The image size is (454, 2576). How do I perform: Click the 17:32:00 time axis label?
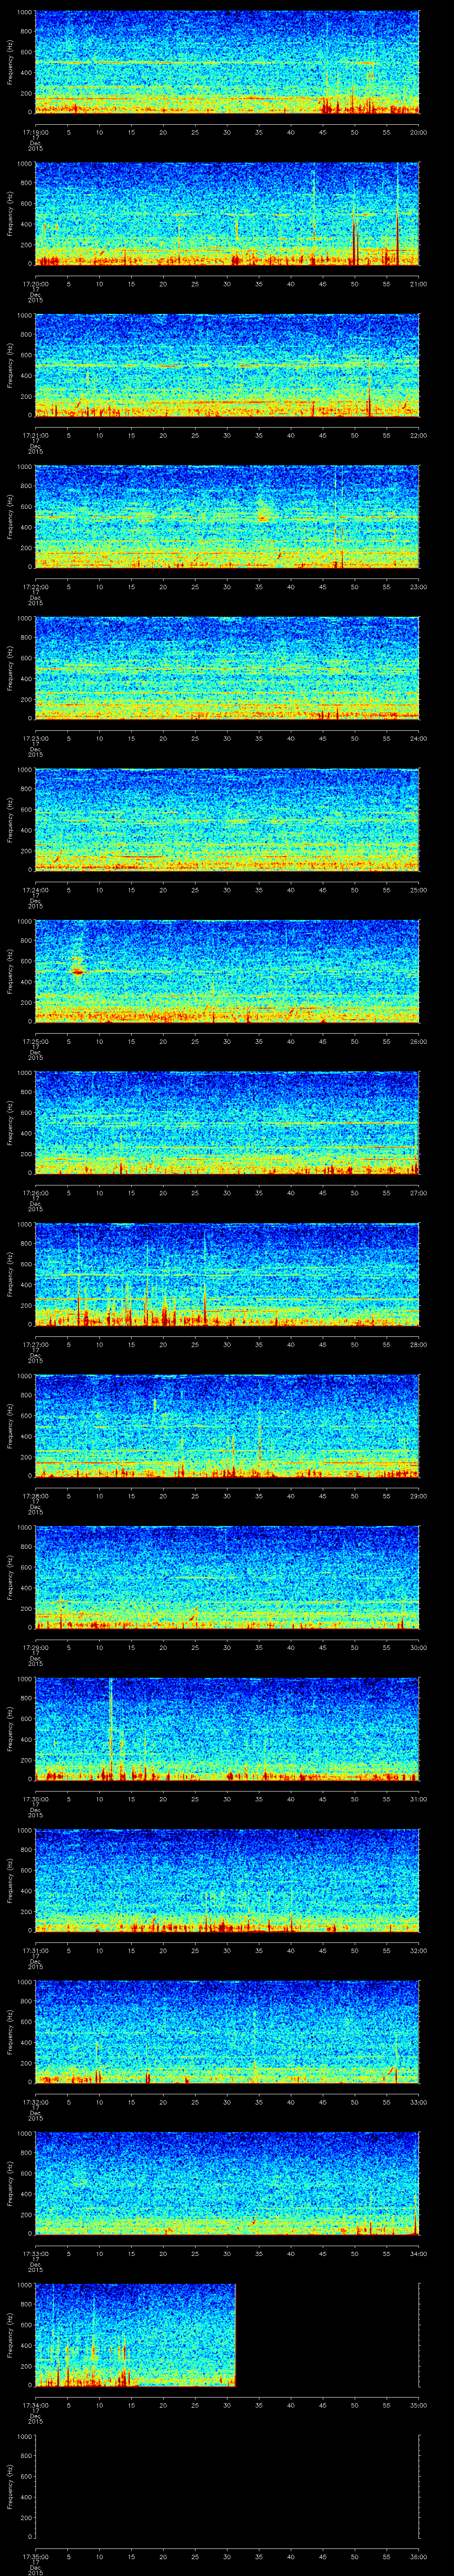pos(35,2101)
